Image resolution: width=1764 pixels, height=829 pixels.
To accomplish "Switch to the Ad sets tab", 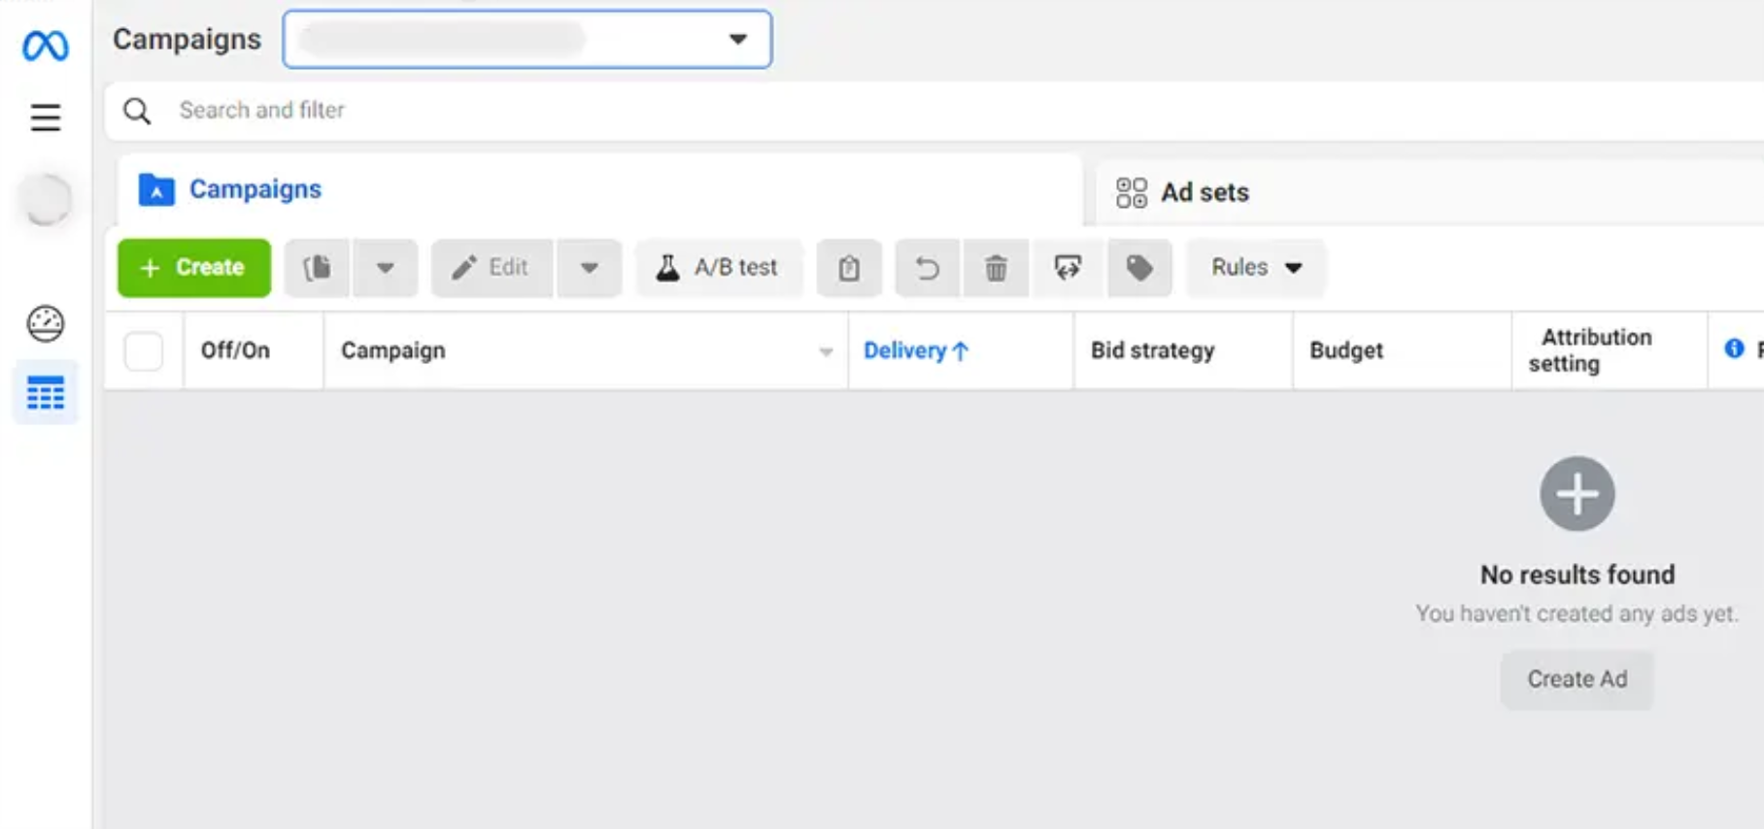I will pyautogui.click(x=1204, y=192).
